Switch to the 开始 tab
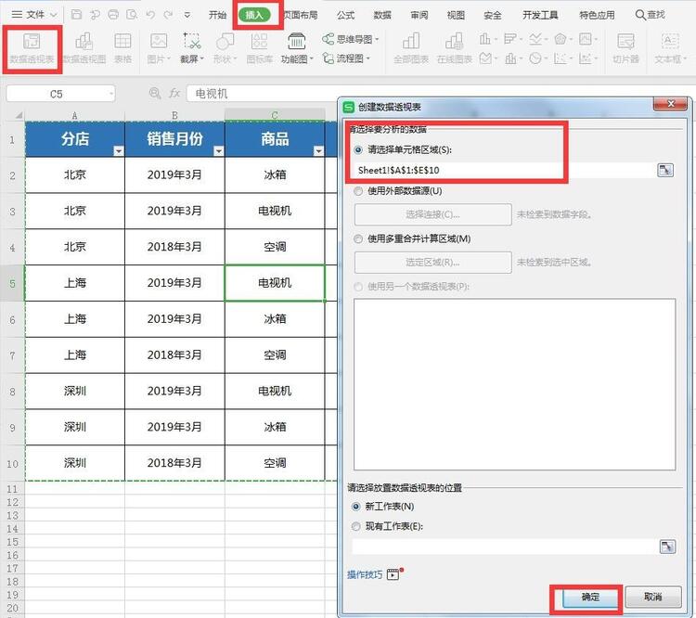Screen dimensions: 696x618 pos(217,15)
